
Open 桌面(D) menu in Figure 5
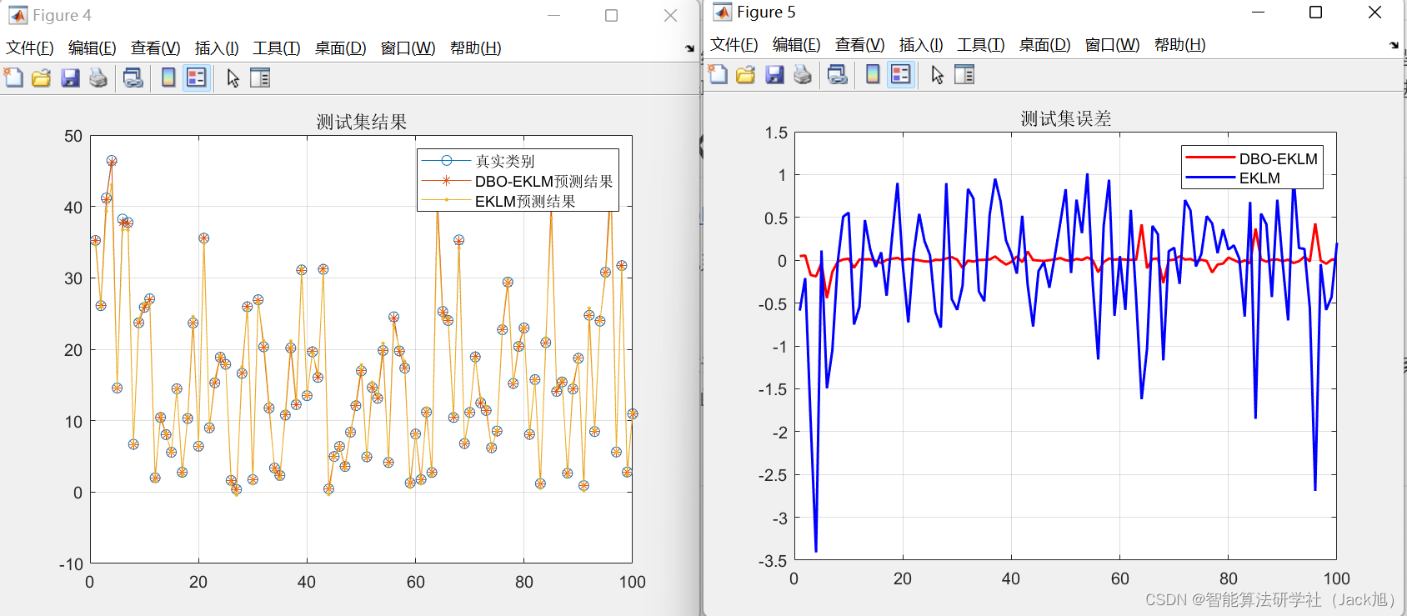point(1044,45)
